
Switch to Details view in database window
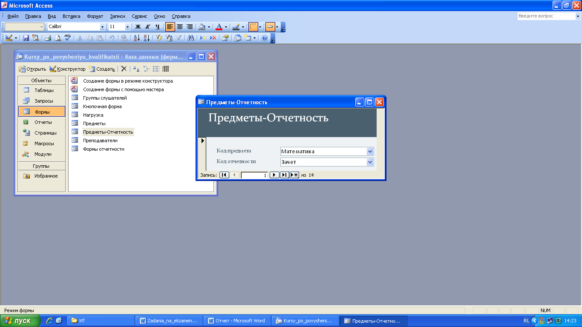[x=166, y=69]
